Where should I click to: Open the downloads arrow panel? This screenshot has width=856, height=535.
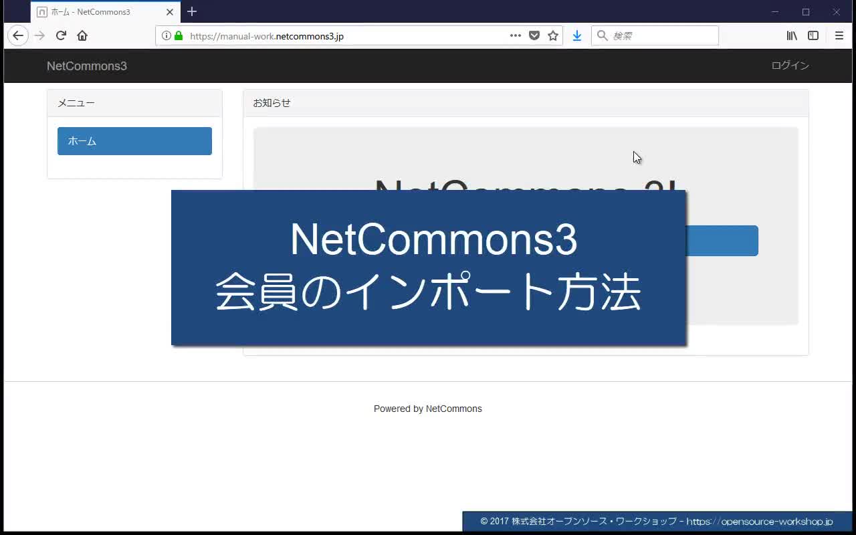pos(577,35)
